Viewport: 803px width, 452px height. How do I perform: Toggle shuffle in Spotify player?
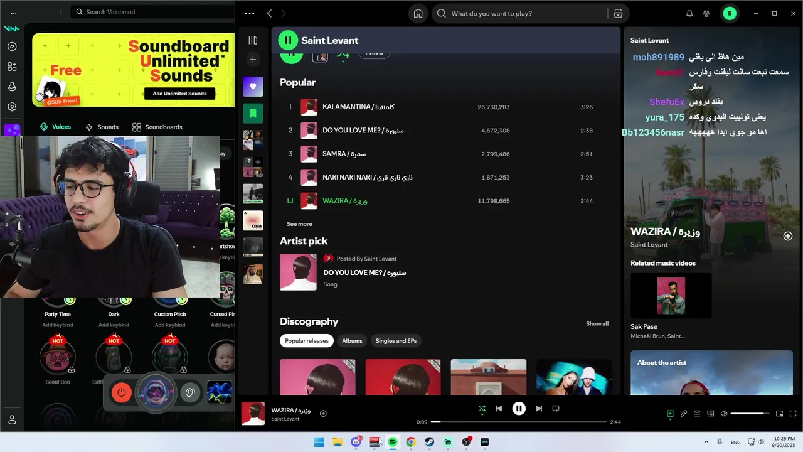coord(482,409)
